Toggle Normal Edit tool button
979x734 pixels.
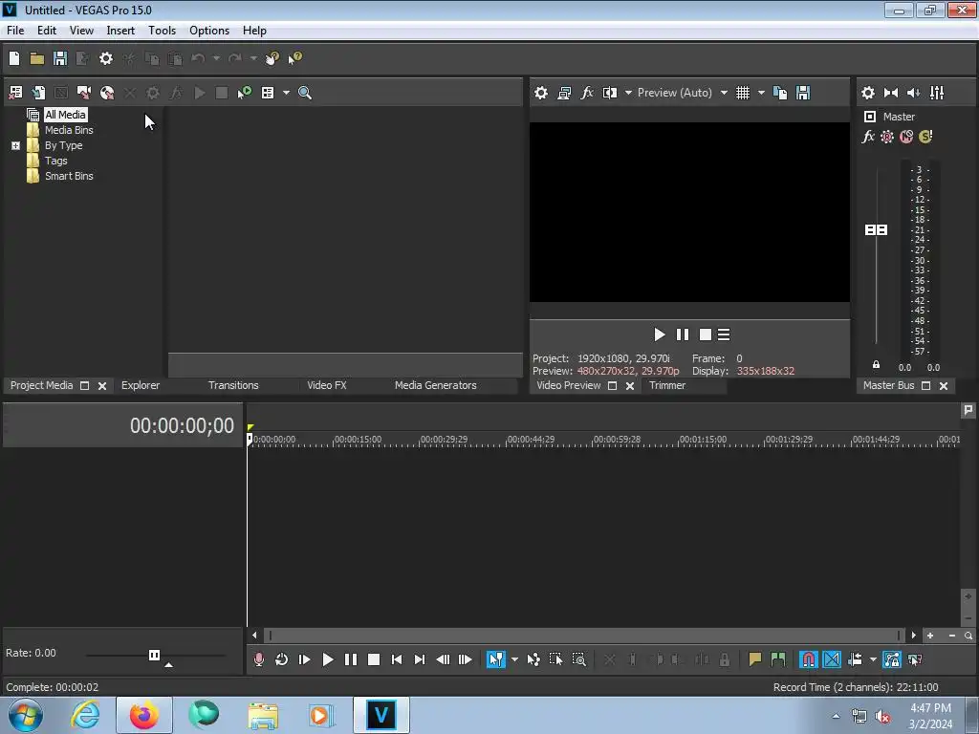coord(496,659)
